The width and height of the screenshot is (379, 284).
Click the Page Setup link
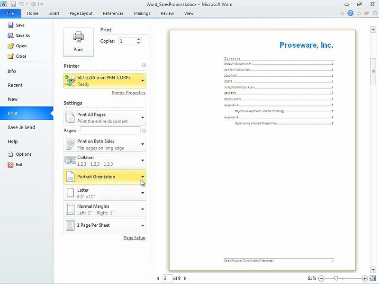[134, 238]
